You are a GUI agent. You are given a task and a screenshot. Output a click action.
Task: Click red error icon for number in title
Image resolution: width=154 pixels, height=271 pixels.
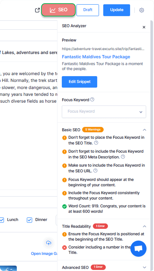click(64, 248)
